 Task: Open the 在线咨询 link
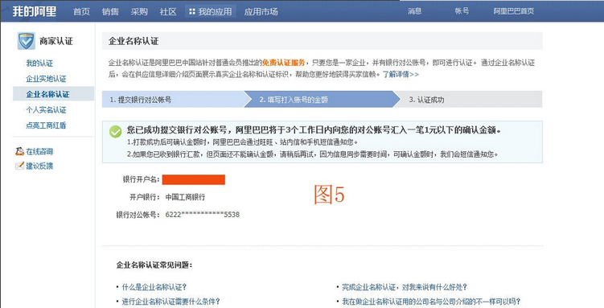pyautogui.click(x=39, y=151)
